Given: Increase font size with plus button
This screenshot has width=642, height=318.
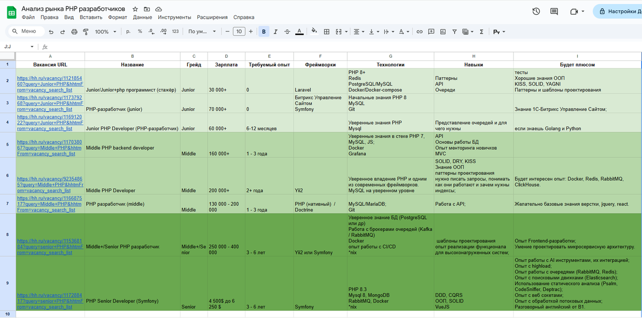Looking at the screenshot, I should point(251,32).
